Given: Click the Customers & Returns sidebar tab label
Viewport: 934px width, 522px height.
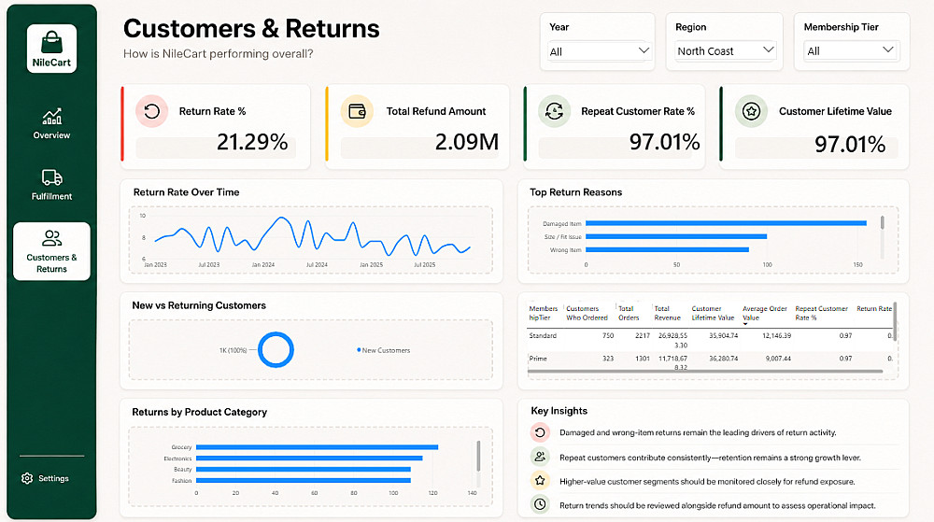Looking at the screenshot, I should 51,263.
